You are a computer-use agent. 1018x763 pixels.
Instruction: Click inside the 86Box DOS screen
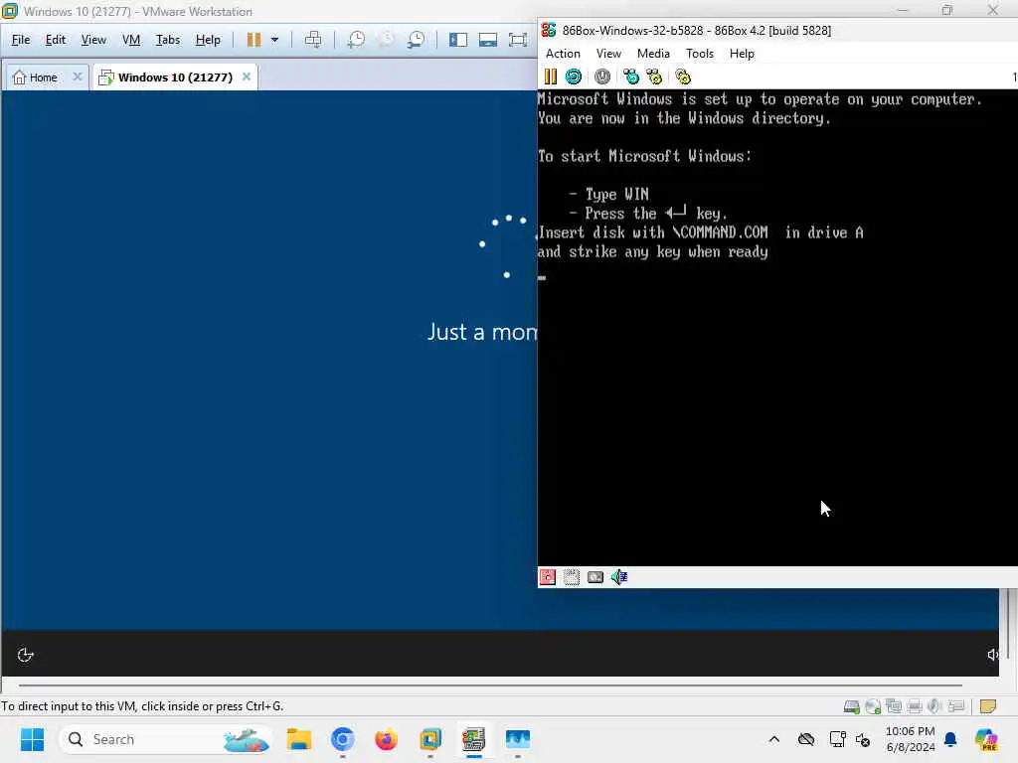click(777, 328)
